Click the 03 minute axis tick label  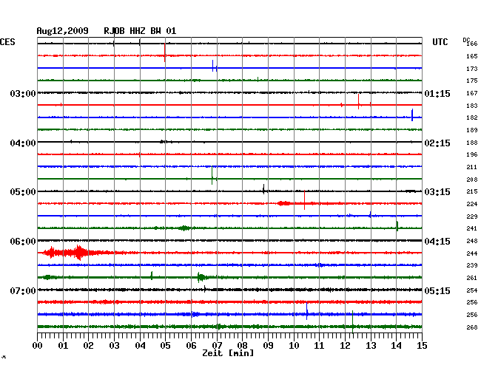tap(115, 346)
